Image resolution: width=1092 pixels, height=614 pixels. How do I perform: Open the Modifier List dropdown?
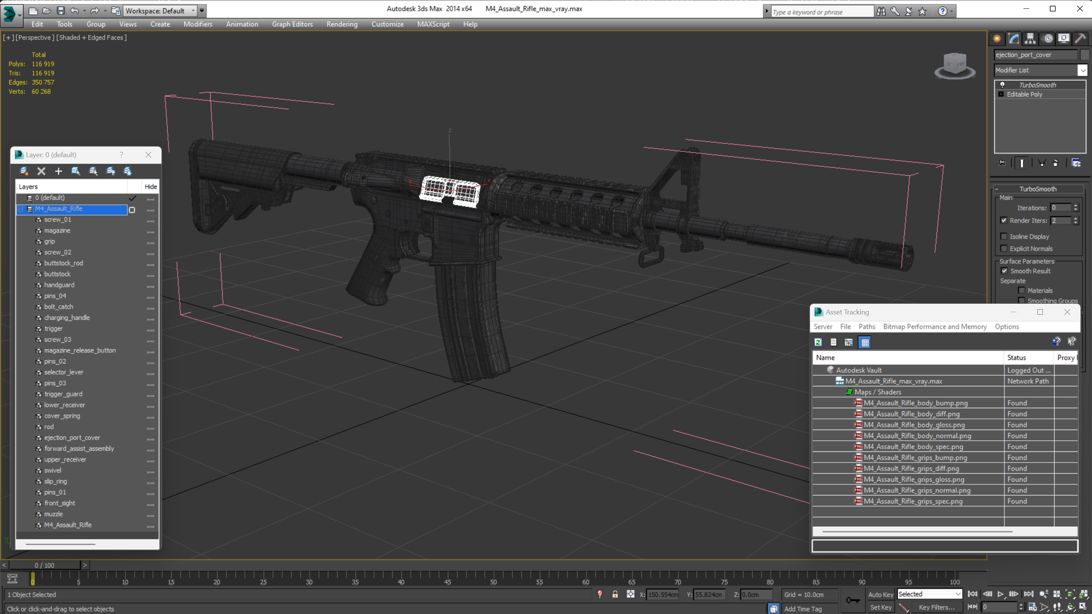pos(1082,70)
